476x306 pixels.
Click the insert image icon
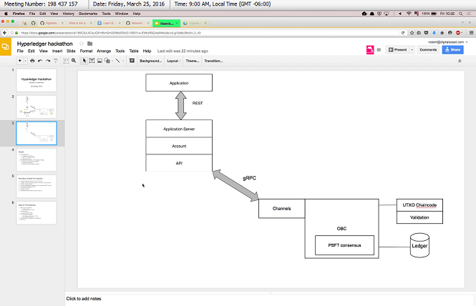(x=99, y=61)
